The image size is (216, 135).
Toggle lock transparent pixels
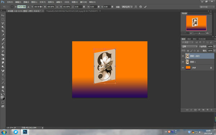(x=188, y=51)
